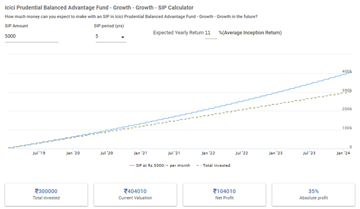Screen dimensions: 360x209
Task: Click the Jan '21 x-axis label
Action: pyautogui.click(x=140, y=153)
